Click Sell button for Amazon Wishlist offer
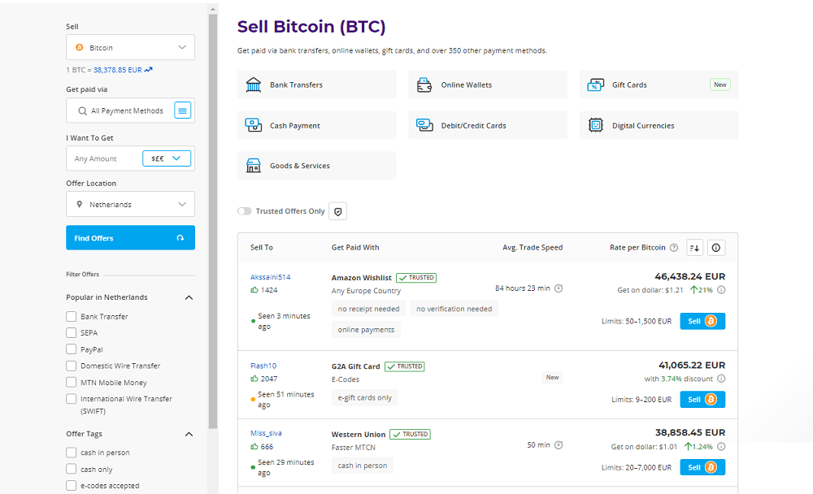Image resolution: width=813 pixels, height=494 pixels. coord(702,321)
